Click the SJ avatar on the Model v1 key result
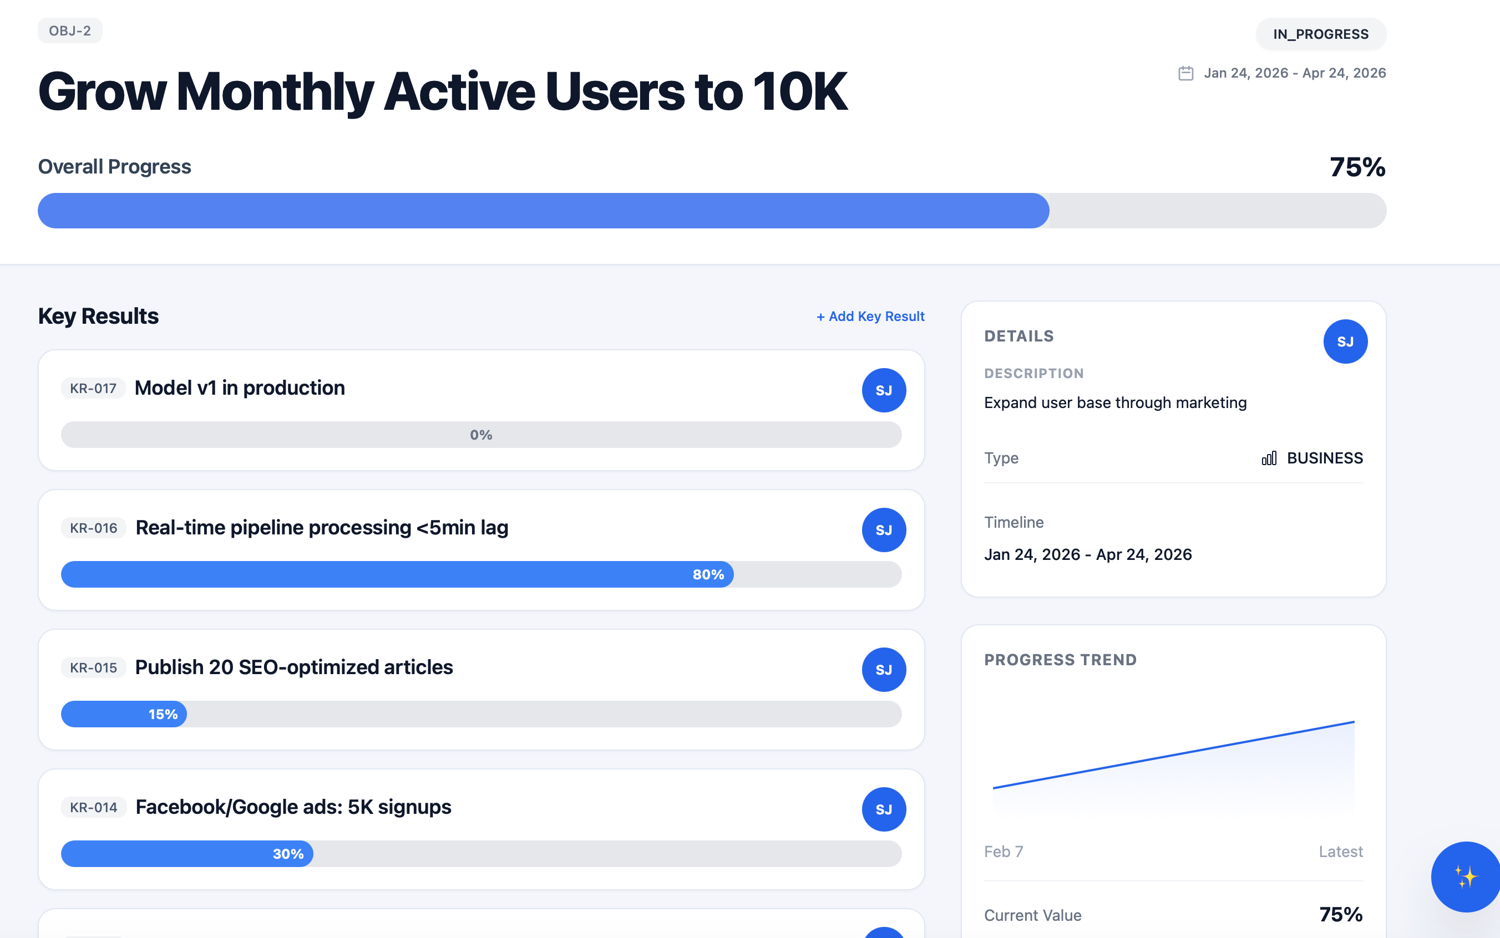 point(884,390)
